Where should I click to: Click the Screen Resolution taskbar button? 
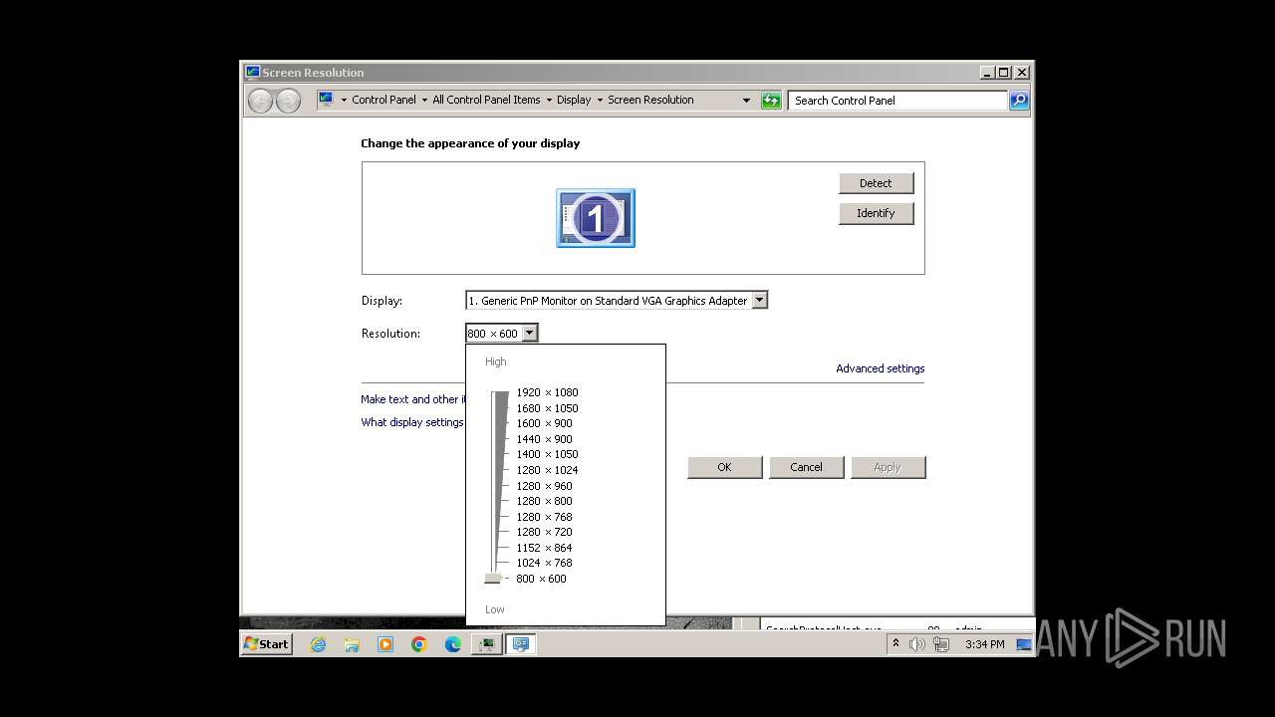521,644
